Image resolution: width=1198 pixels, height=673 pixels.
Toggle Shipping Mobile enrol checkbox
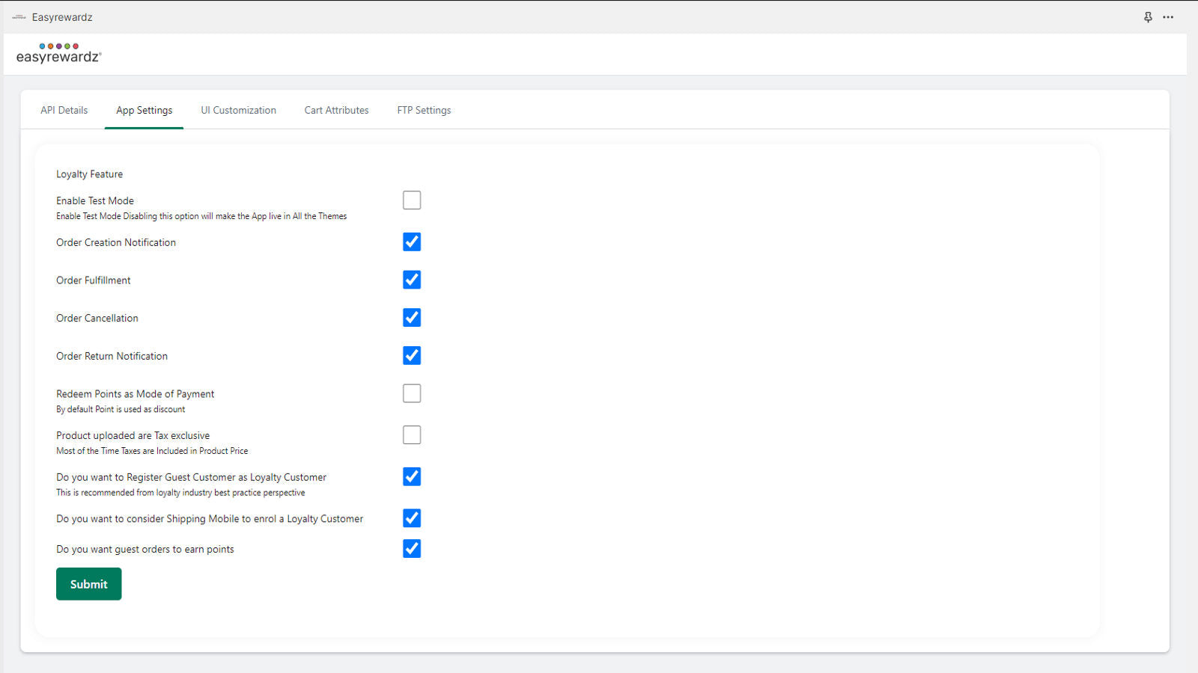(x=412, y=518)
